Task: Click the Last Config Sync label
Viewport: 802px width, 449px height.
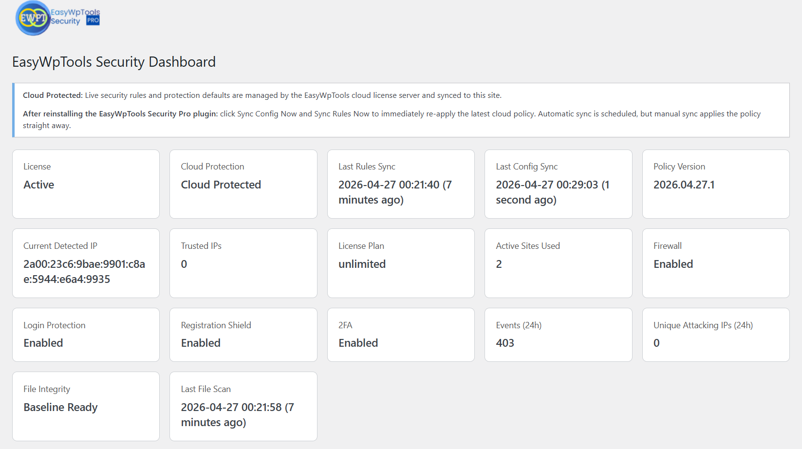Action: coord(526,167)
